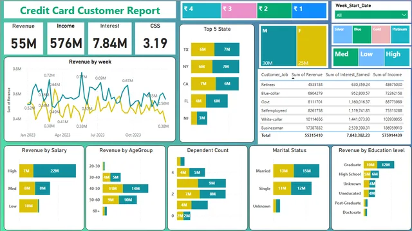Viewport: 412px width, 231px height.
Task: Select the ₹ 4 slicer tile
Action: 201,11
